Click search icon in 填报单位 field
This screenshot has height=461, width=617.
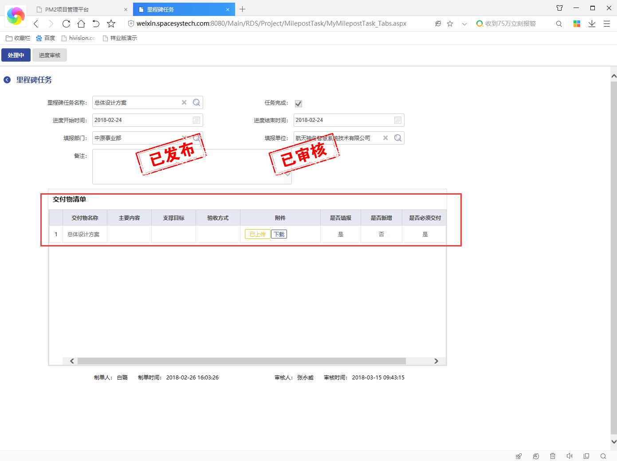click(398, 138)
